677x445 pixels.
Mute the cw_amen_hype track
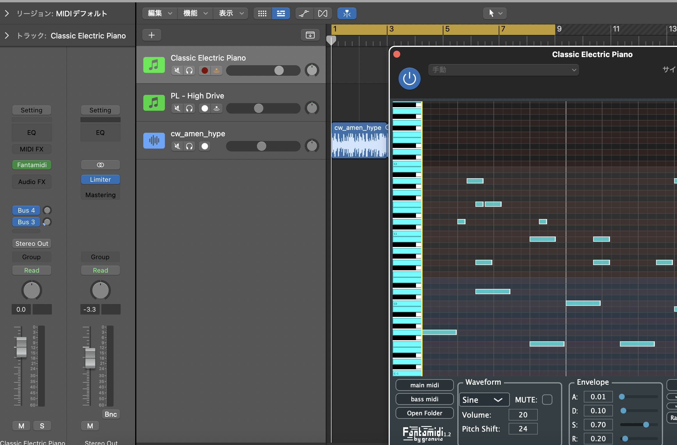(x=177, y=146)
